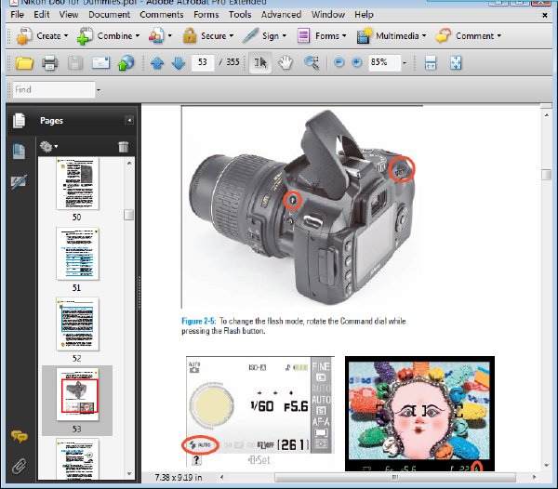Choose the Marquee Zoom tool

(312, 62)
